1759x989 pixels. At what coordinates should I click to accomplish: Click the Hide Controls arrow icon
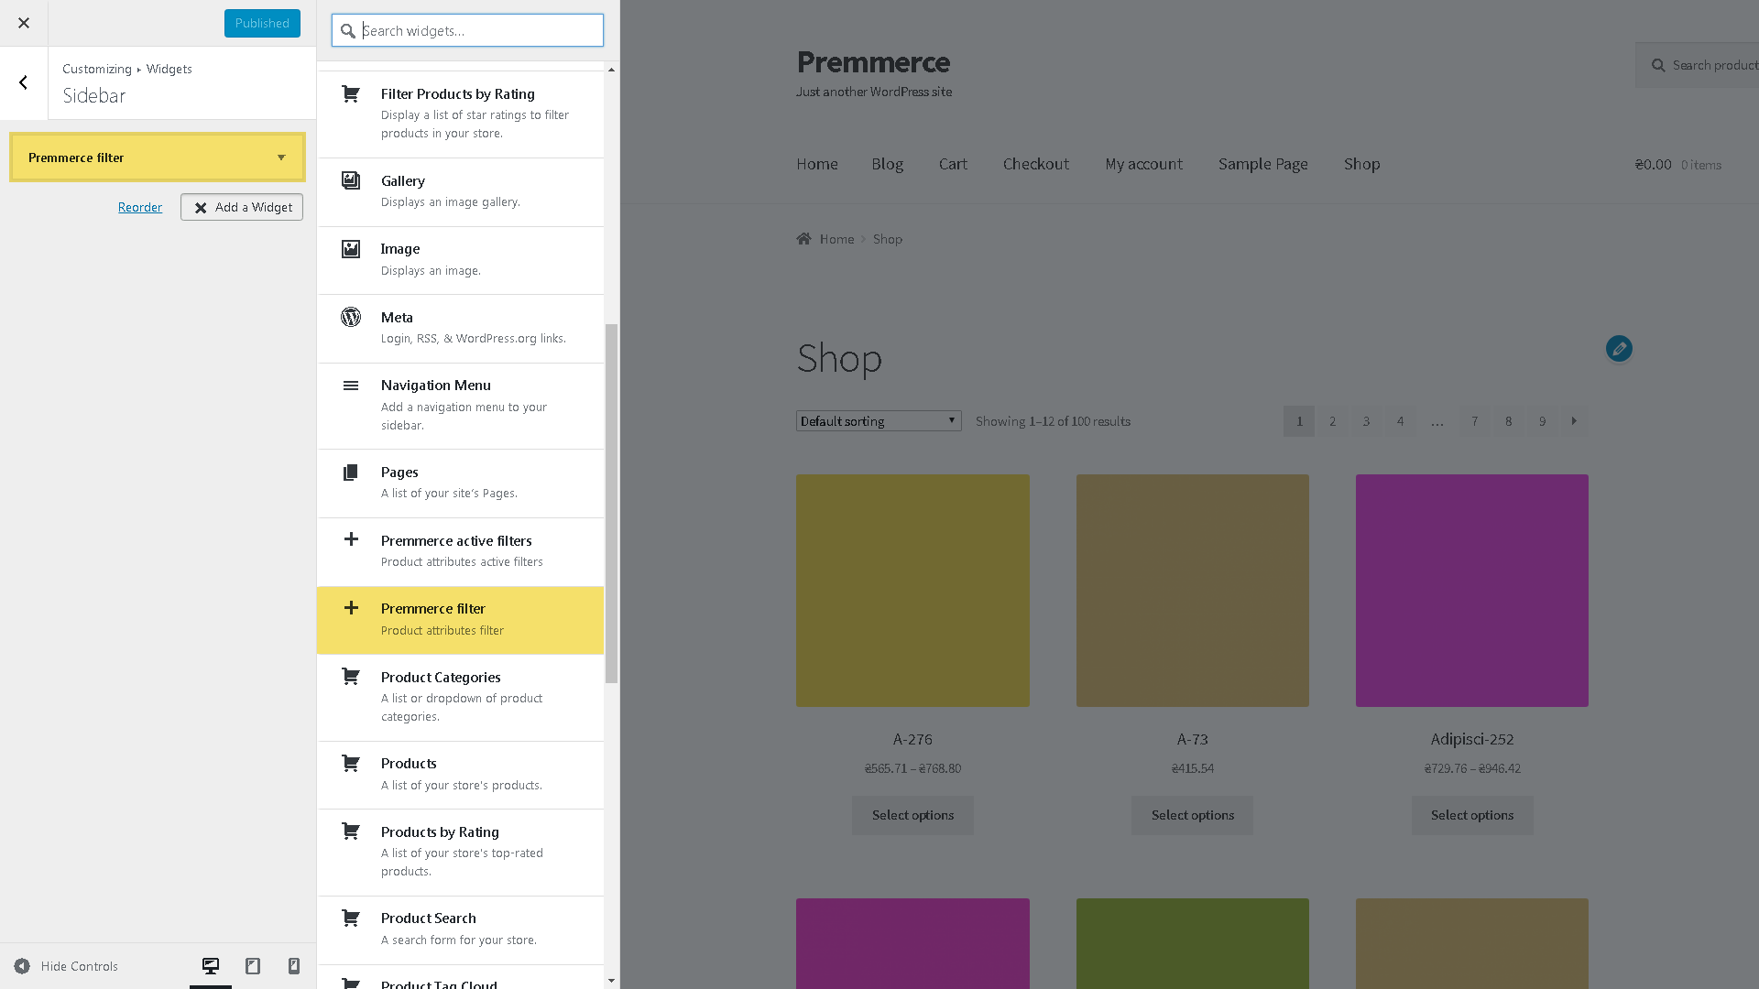(22, 966)
